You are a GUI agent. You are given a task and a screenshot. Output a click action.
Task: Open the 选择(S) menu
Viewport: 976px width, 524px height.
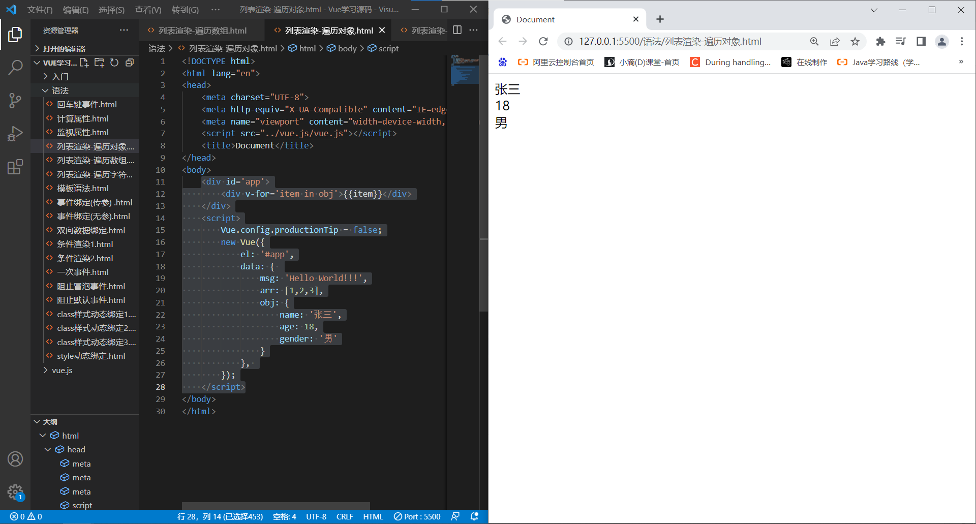[111, 10]
